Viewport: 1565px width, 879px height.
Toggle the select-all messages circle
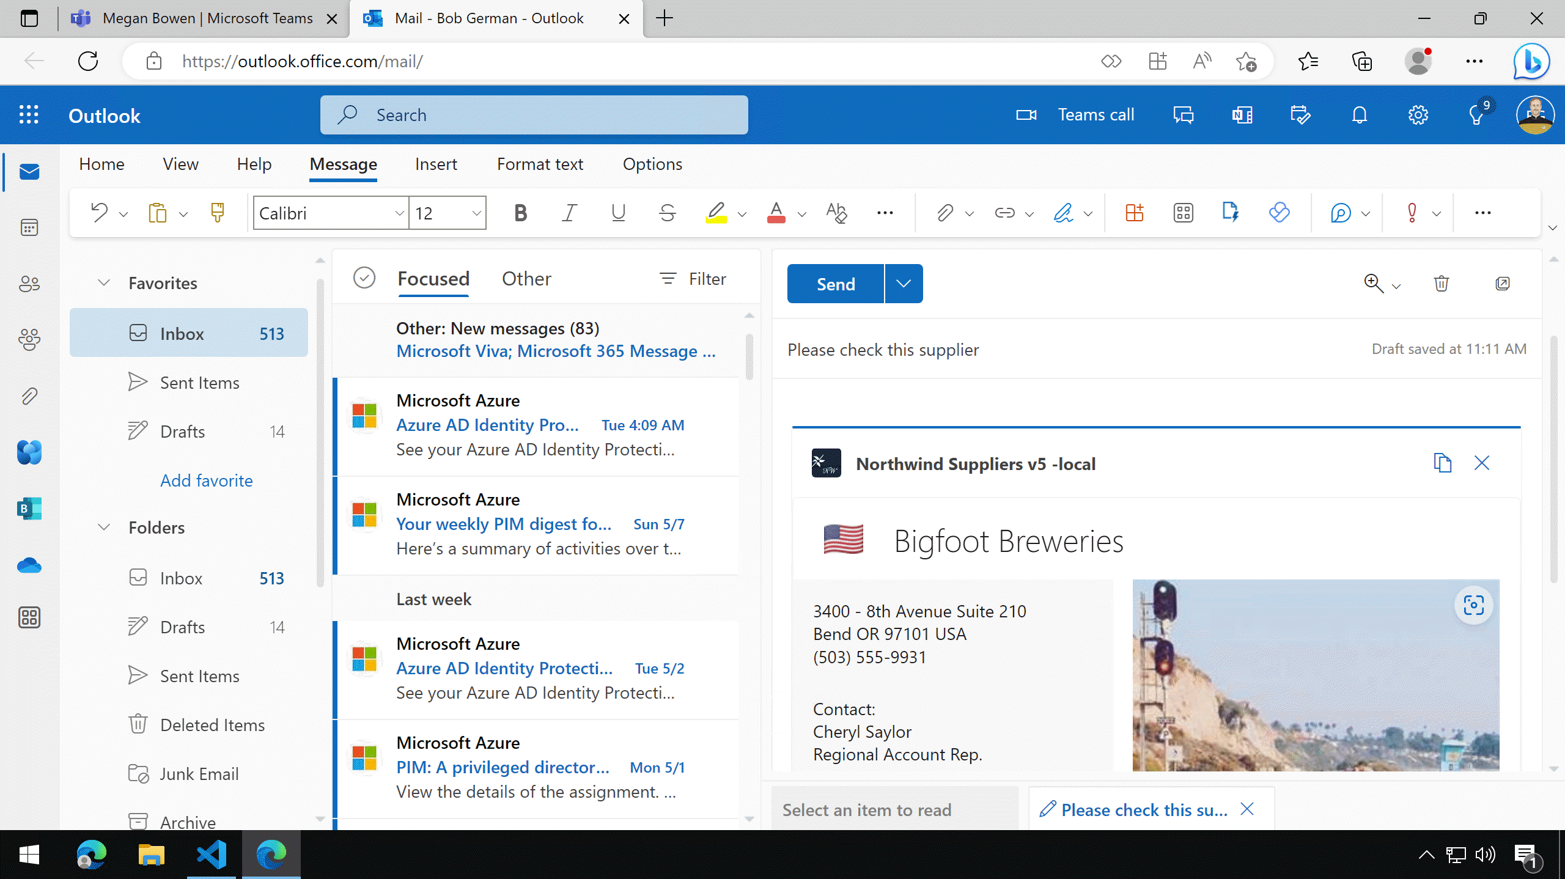[364, 278]
